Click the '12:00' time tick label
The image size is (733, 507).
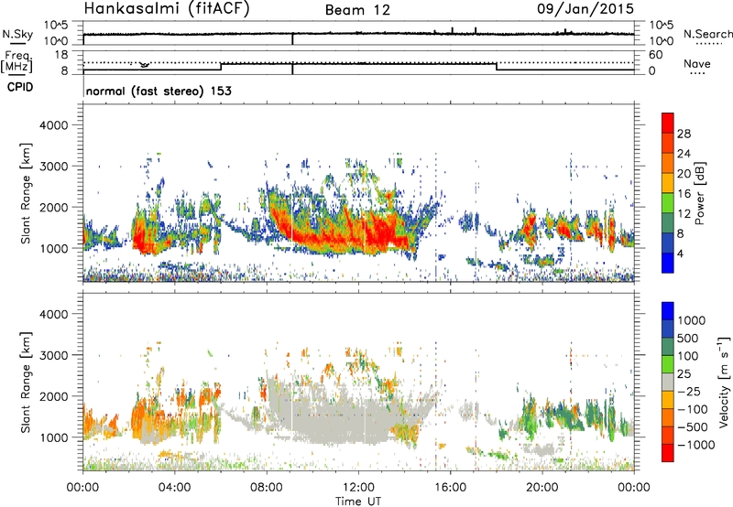[x=358, y=488]
